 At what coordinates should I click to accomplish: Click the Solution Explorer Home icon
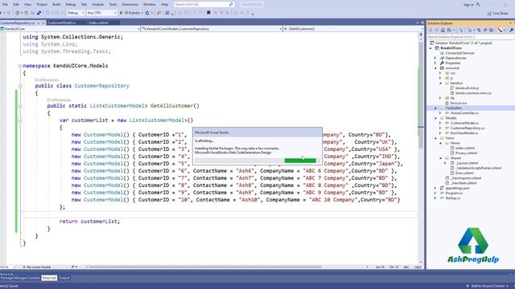pyautogui.click(x=443, y=31)
